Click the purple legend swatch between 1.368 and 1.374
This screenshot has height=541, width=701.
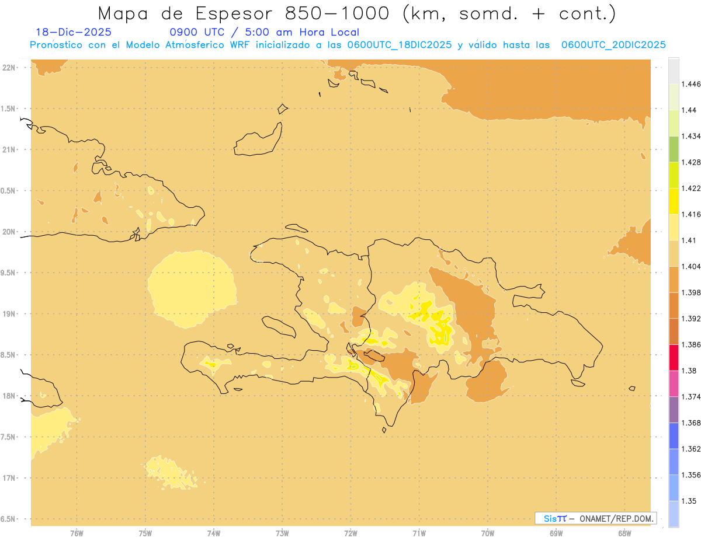pos(674,410)
